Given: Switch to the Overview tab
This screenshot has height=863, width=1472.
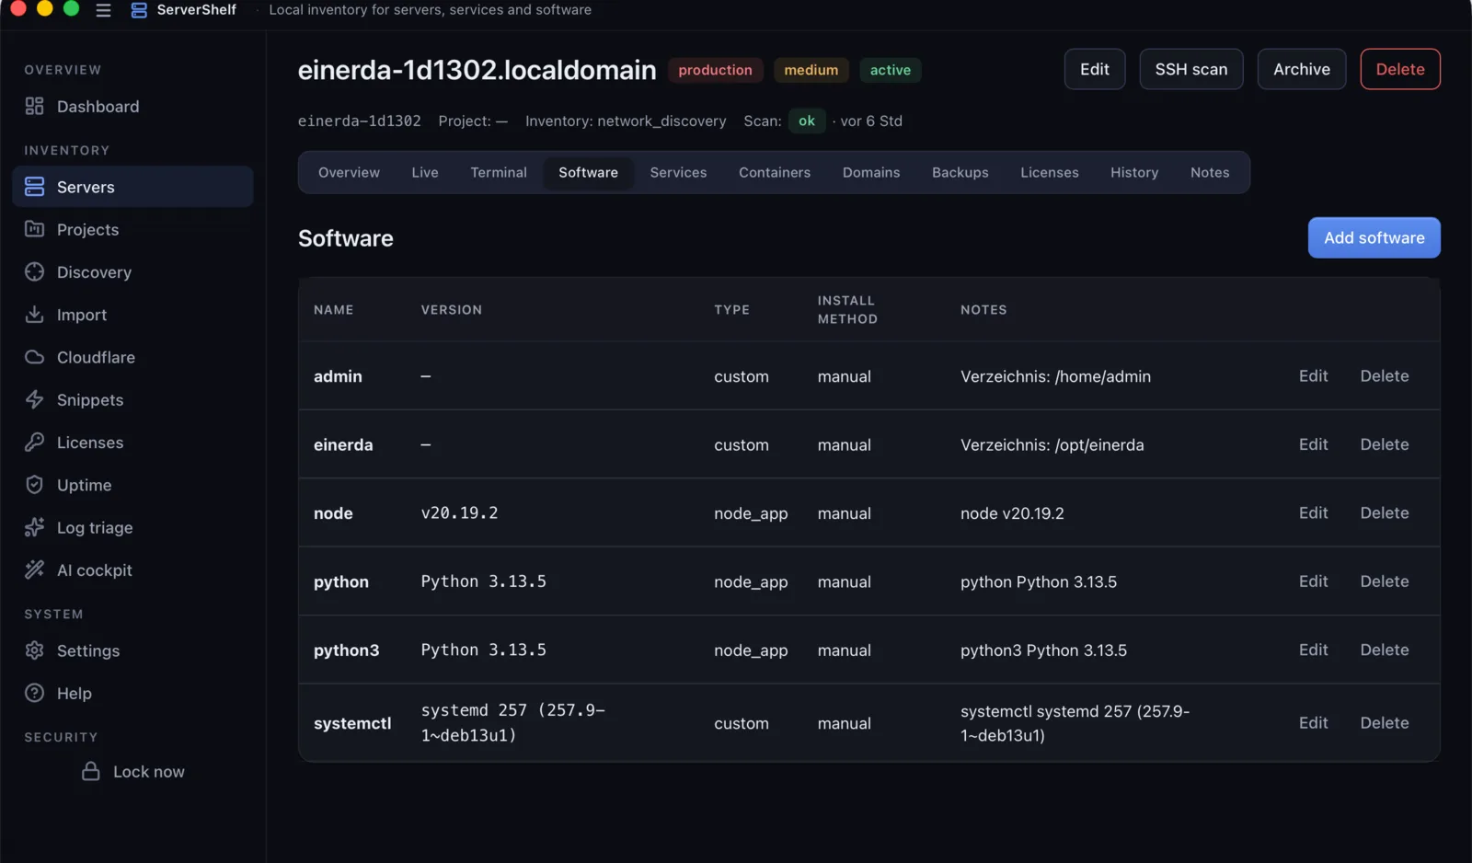Looking at the screenshot, I should (x=349, y=173).
